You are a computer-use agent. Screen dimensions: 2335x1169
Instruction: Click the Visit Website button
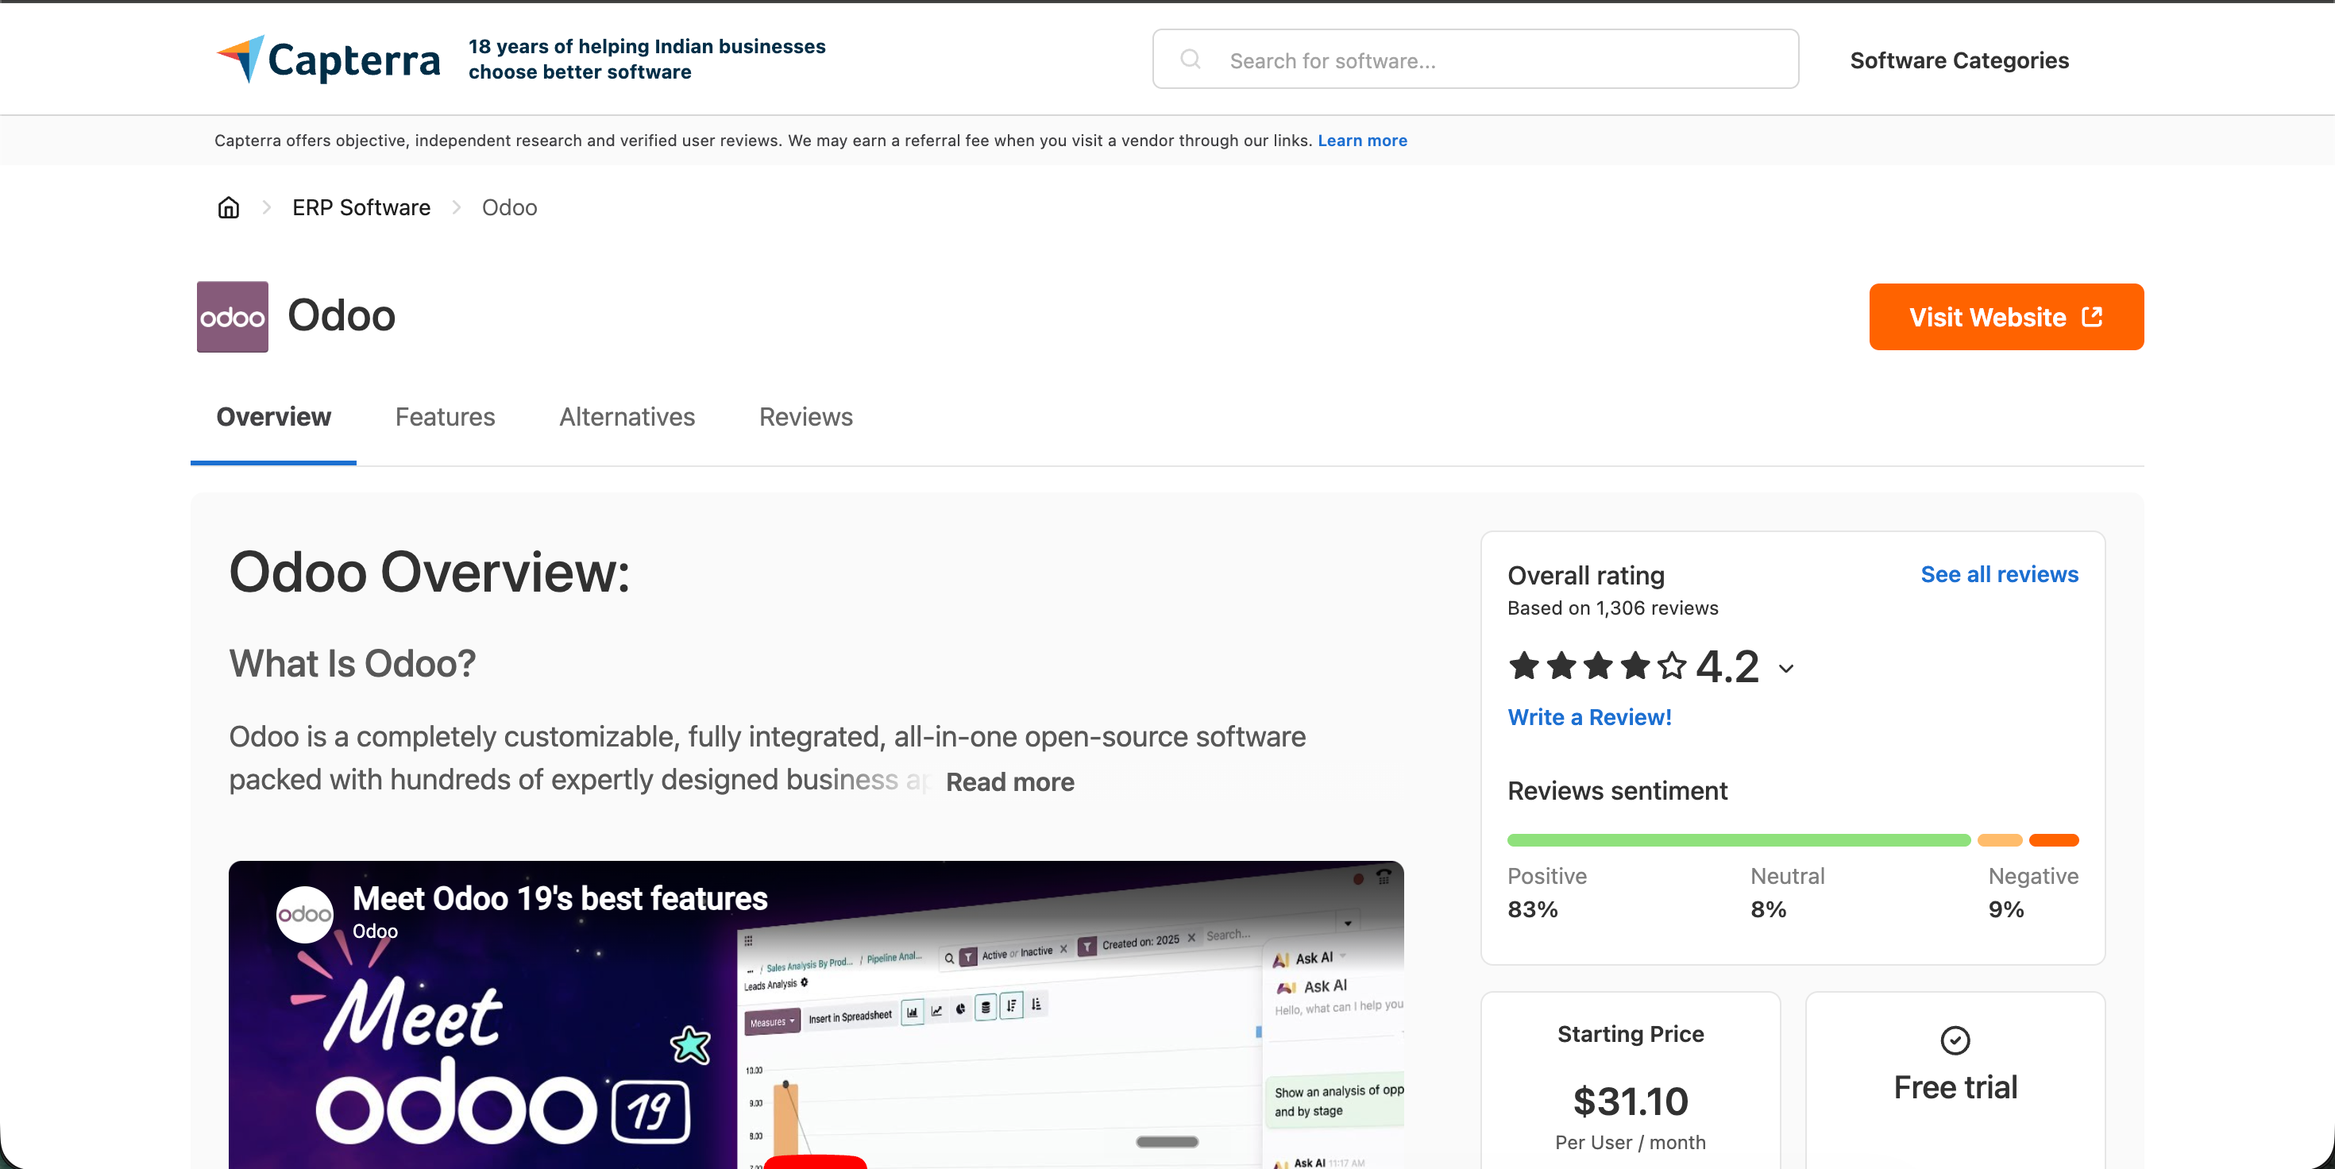click(2006, 316)
